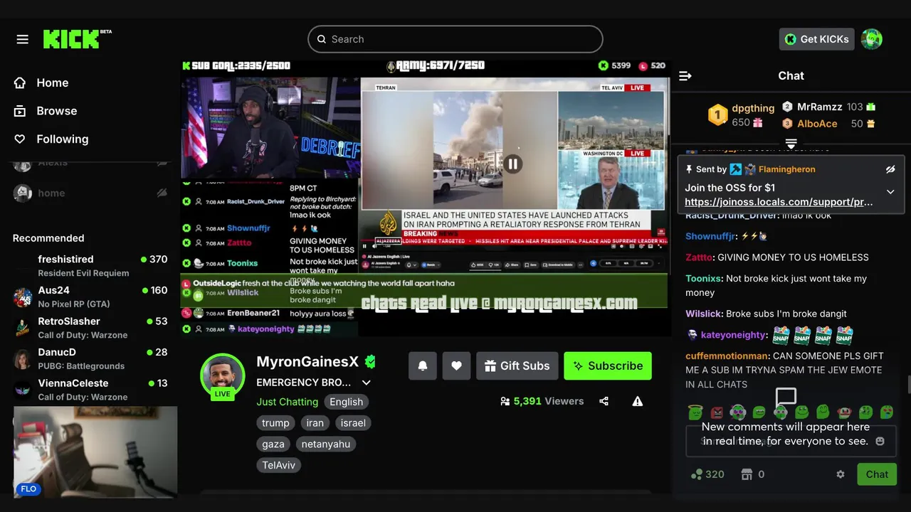Pause the stream video
This screenshot has width=911, height=512.
point(512,164)
